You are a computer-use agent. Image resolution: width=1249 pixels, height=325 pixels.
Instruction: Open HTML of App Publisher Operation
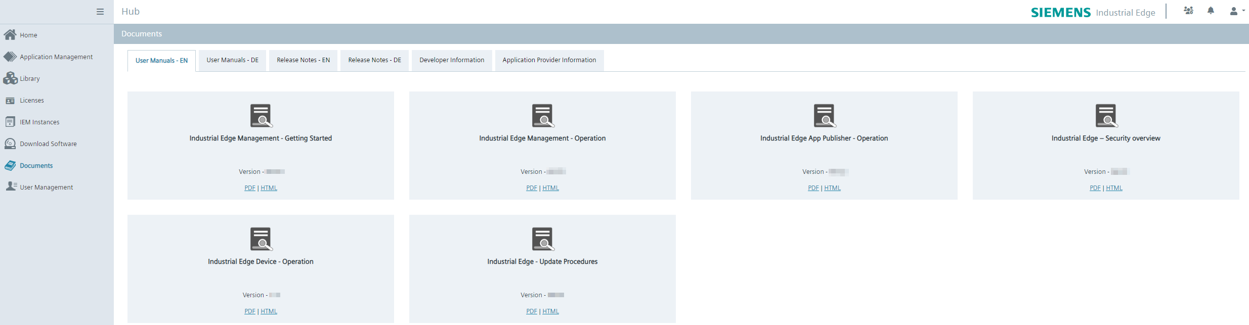[x=833, y=188]
